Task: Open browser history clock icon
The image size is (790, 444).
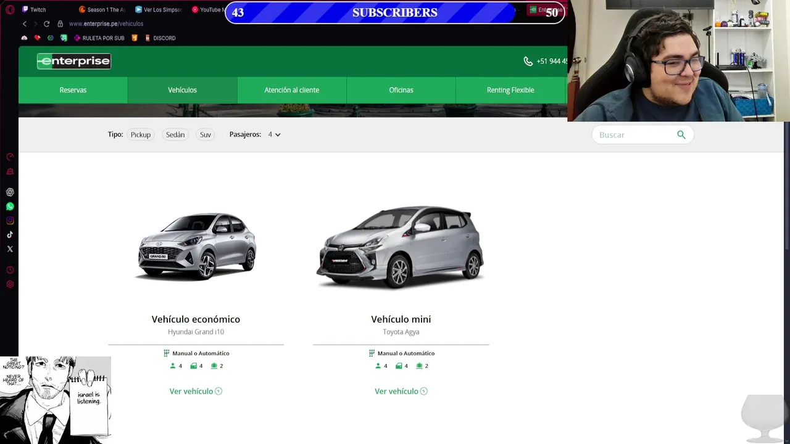Action: click(x=10, y=270)
